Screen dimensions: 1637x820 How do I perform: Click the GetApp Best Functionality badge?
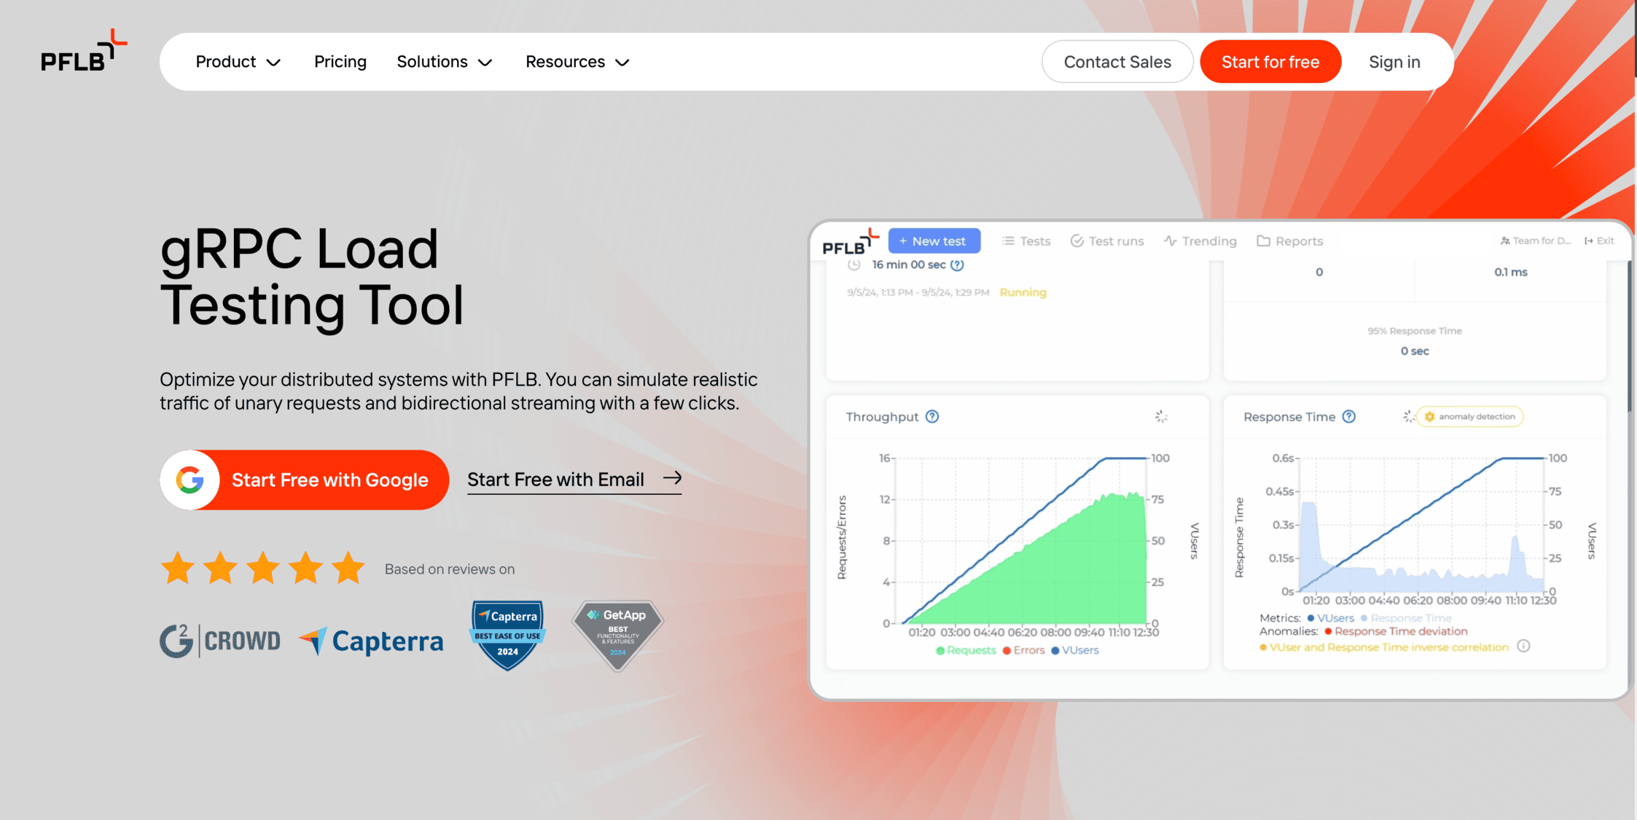tap(617, 635)
